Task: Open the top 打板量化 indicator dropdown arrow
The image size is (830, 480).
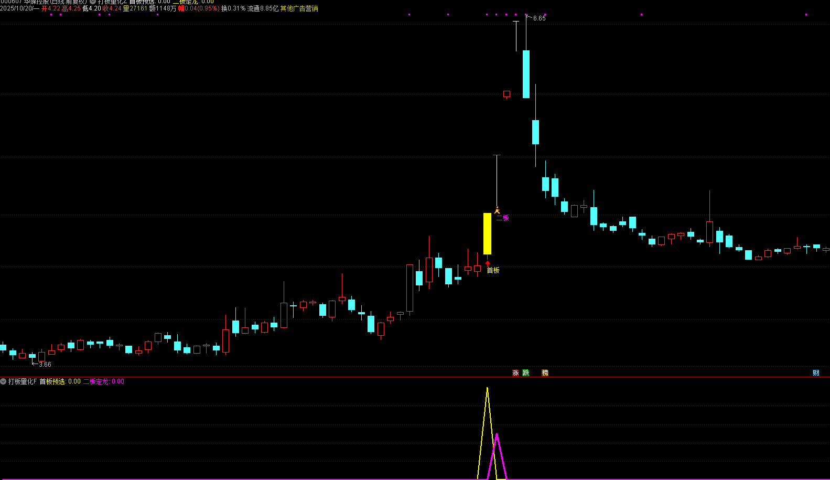Action: coord(93,2)
